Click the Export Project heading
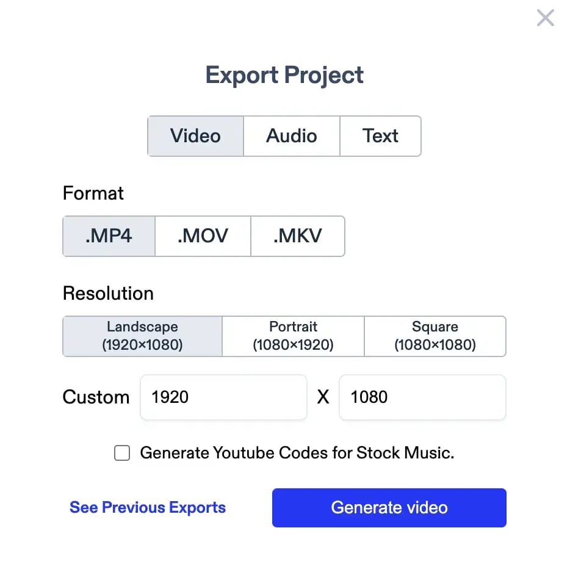 [x=284, y=75]
